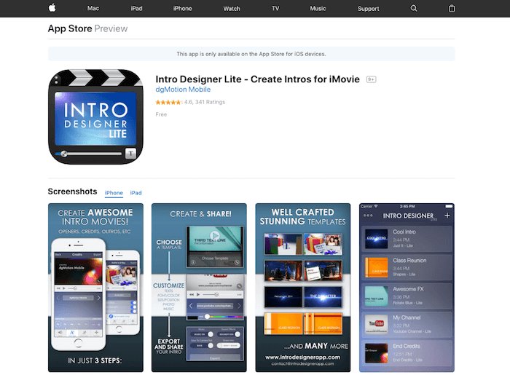
Task: Open the dgMotion Mobile developer link
Action: tap(183, 90)
